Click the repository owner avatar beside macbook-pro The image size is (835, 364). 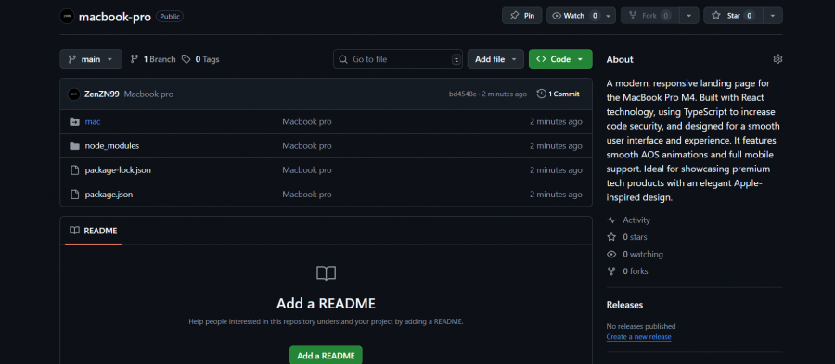[67, 16]
